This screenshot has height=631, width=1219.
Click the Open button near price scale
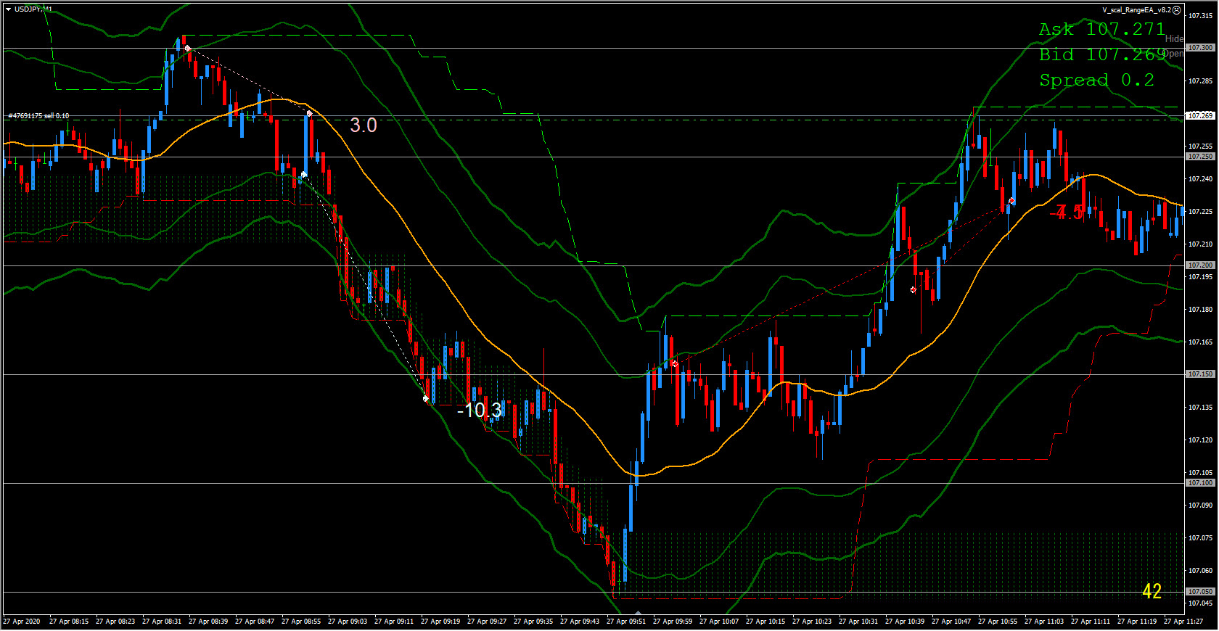click(1174, 54)
